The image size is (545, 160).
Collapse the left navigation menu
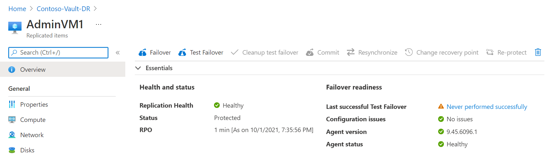118,53
